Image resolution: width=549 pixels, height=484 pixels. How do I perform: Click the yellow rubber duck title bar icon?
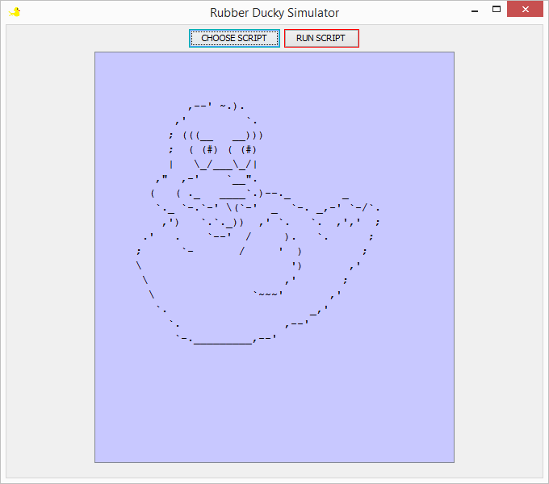pyautogui.click(x=15, y=12)
